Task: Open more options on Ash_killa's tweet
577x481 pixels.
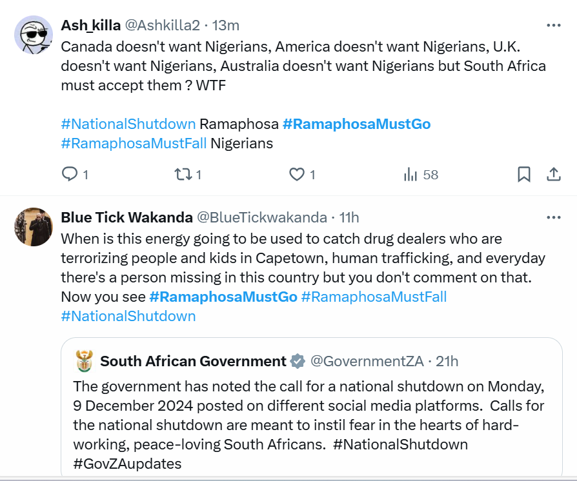Action: click(553, 26)
